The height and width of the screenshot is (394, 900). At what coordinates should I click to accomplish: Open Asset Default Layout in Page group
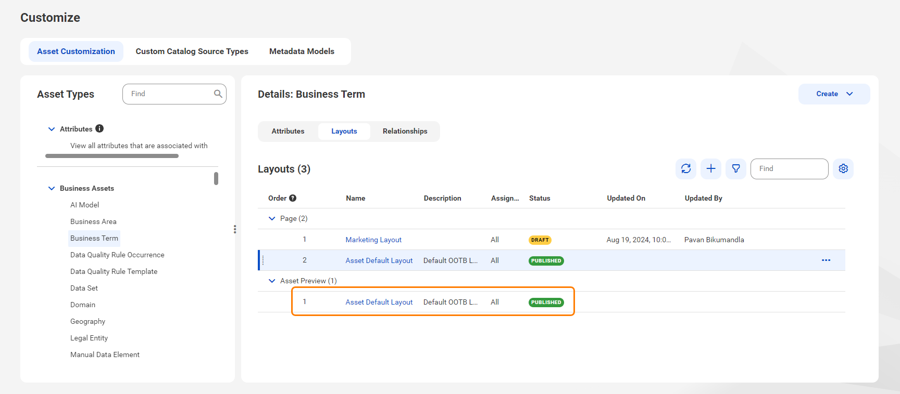(x=379, y=260)
